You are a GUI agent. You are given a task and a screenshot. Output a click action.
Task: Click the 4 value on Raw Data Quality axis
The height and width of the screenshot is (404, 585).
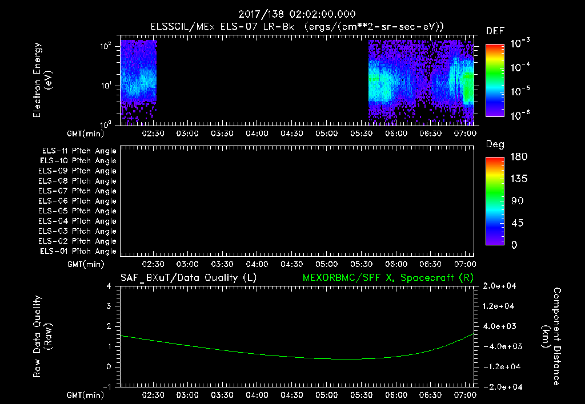(109, 286)
